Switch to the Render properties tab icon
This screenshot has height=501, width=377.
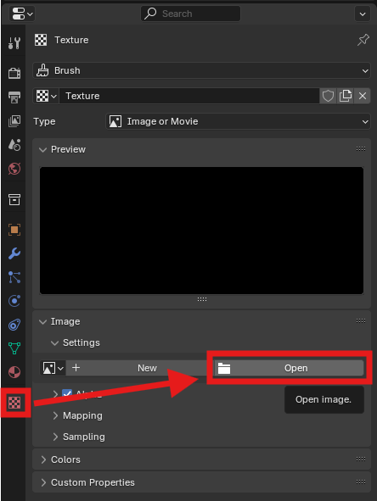tap(14, 73)
